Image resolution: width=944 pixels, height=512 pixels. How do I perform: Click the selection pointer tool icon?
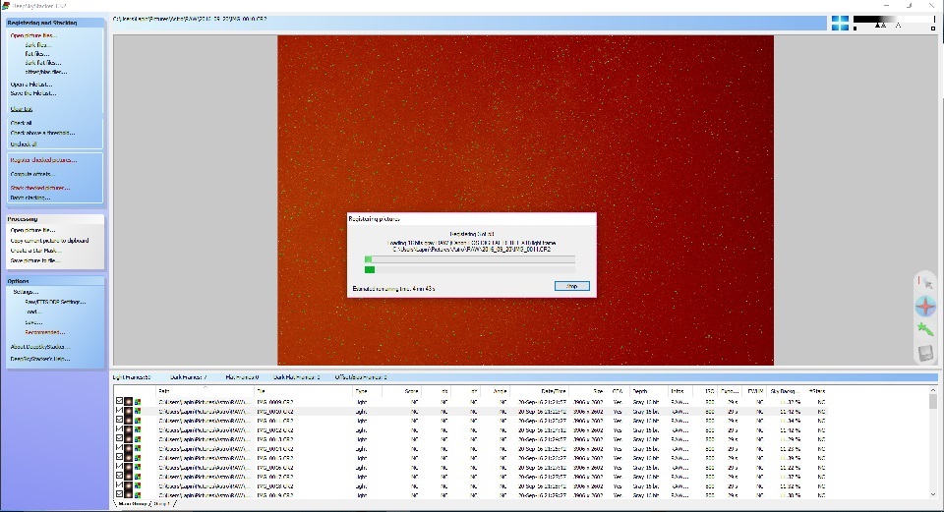[924, 282]
